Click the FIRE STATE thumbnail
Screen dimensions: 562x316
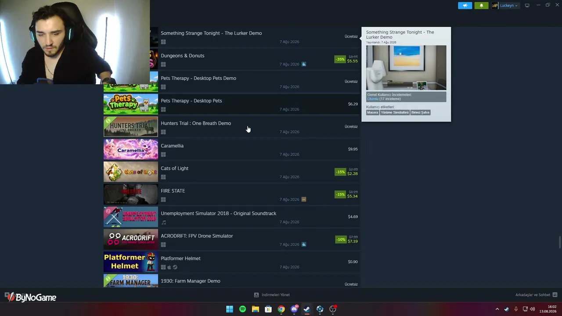click(131, 194)
